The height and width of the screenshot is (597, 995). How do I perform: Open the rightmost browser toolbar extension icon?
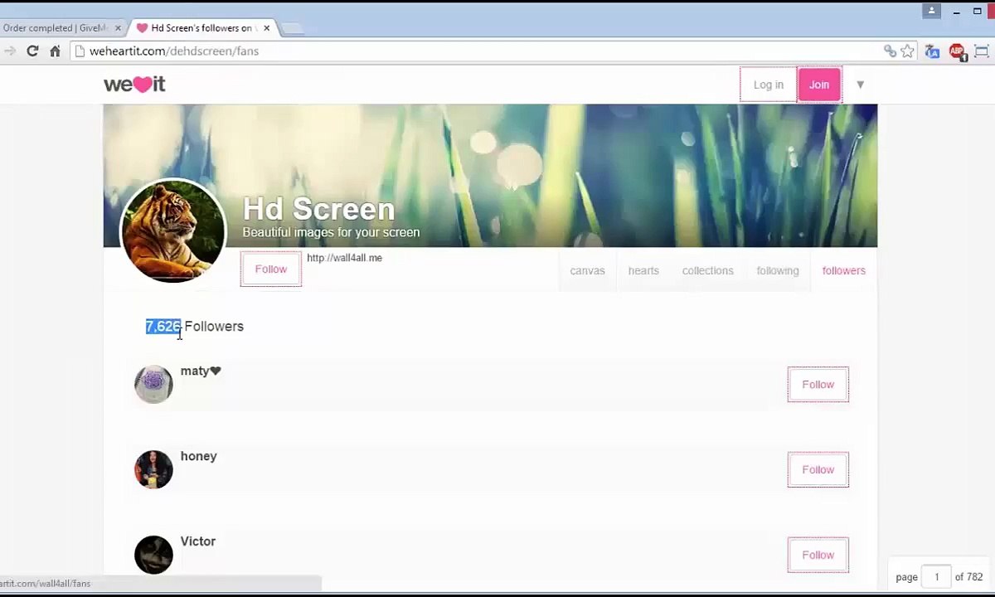point(982,51)
